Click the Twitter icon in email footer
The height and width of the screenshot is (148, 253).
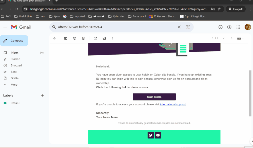point(151,135)
